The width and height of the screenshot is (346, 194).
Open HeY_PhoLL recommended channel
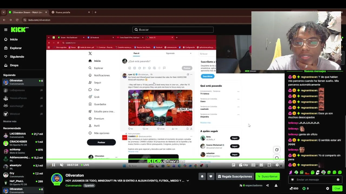[x=23, y=183]
